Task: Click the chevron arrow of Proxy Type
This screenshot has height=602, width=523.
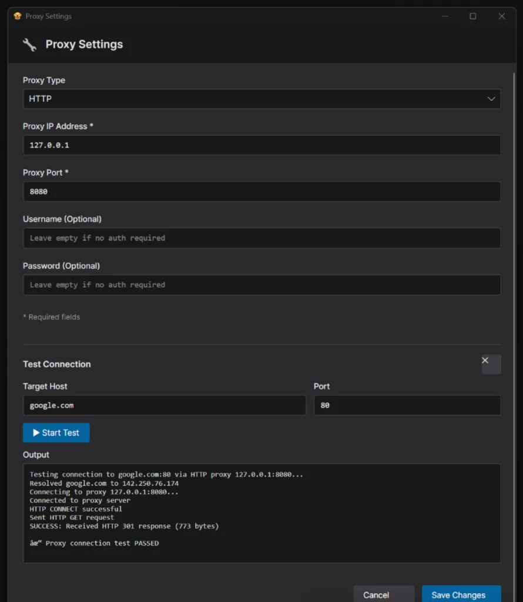Action: (x=491, y=99)
